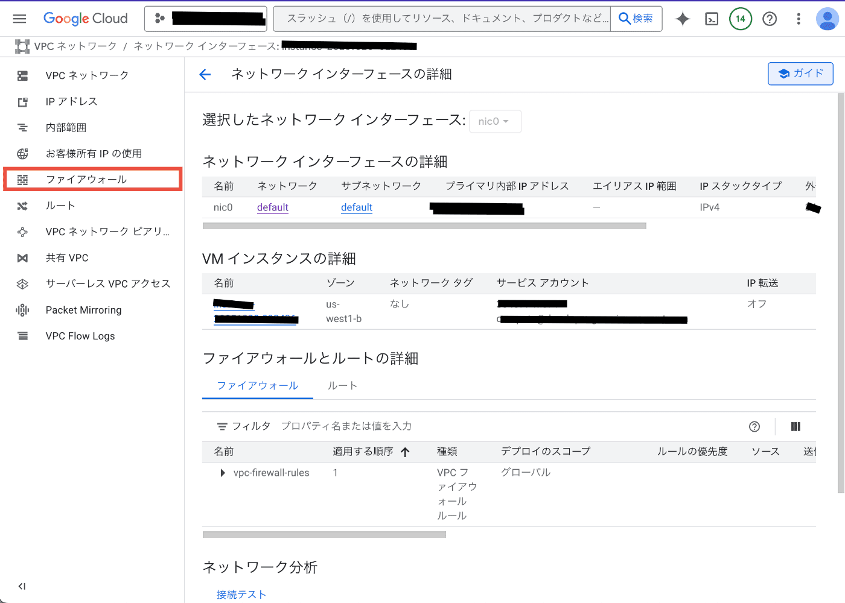Activate Cloud Shell terminal icon
The image size is (845, 603).
712,19
